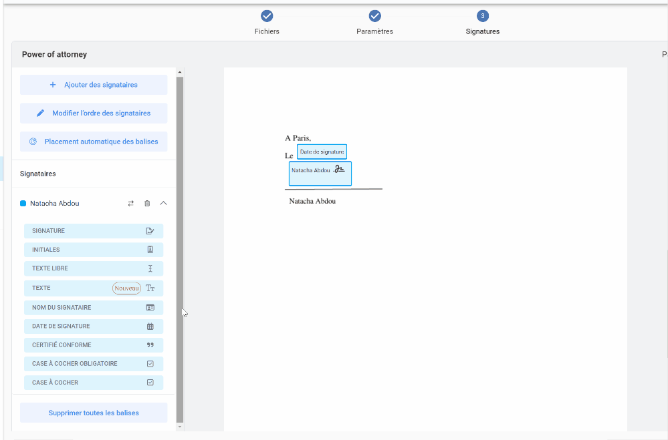The width and height of the screenshot is (668, 440).
Task: Select the NOM DU SIGNATAIRE card icon
Action: pos(150,308)
